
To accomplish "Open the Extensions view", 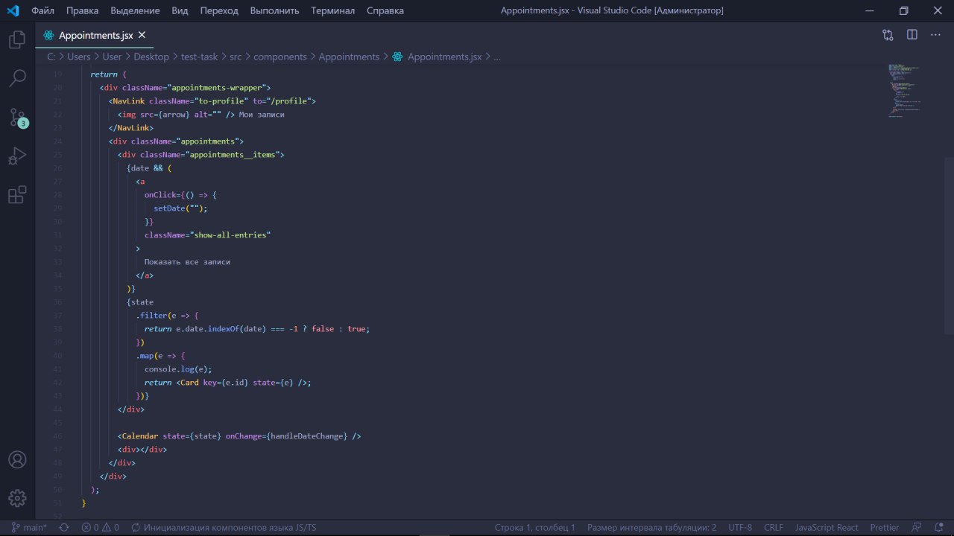I will pyautogui.click(x=17, y=195).
